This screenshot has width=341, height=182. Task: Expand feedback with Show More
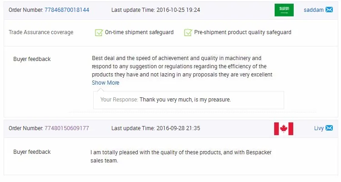pyautogui.click(x=105, y=83)
